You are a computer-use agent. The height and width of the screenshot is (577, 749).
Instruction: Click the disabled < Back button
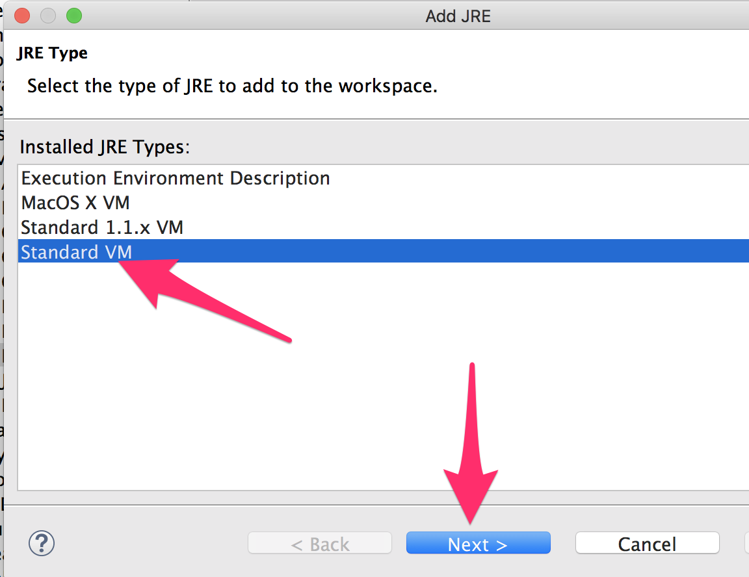coord(320,544)
